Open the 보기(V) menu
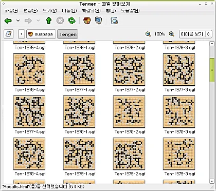Viewport: 216px width, 191px height. tap(50, 11)
